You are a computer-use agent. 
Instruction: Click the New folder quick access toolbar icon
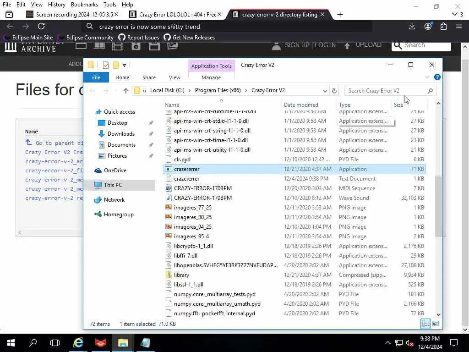(x=116, y=65)
